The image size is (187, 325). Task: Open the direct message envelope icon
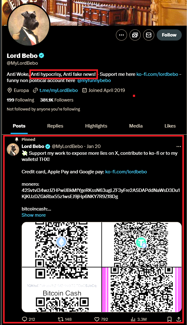click(149, 35)
